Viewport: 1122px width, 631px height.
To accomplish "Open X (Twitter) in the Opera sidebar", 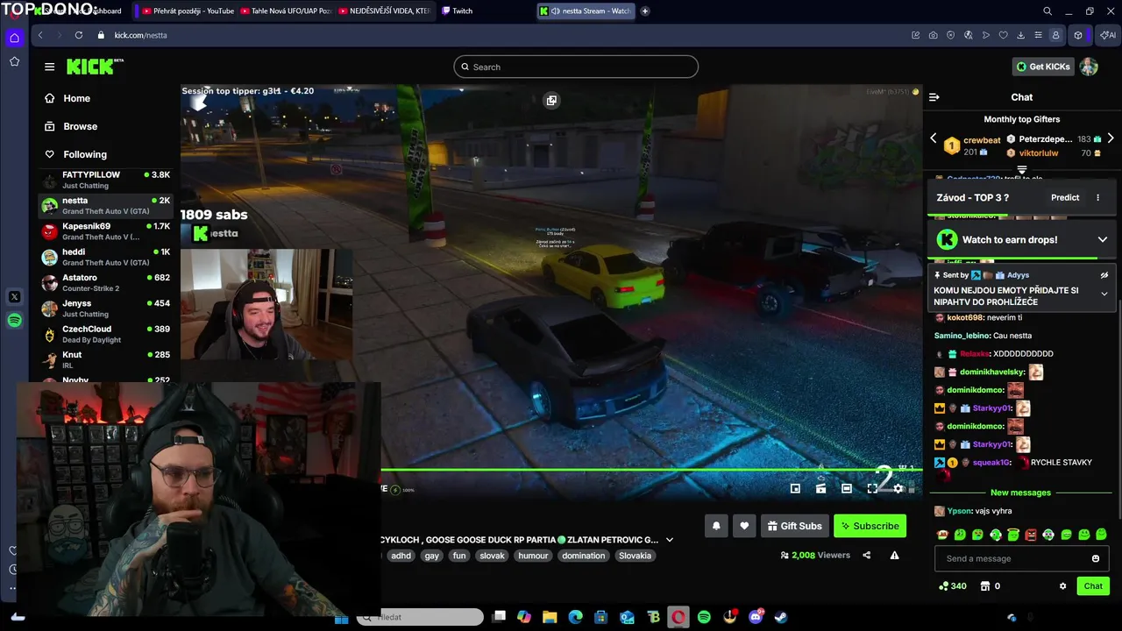I will [14, 296].
